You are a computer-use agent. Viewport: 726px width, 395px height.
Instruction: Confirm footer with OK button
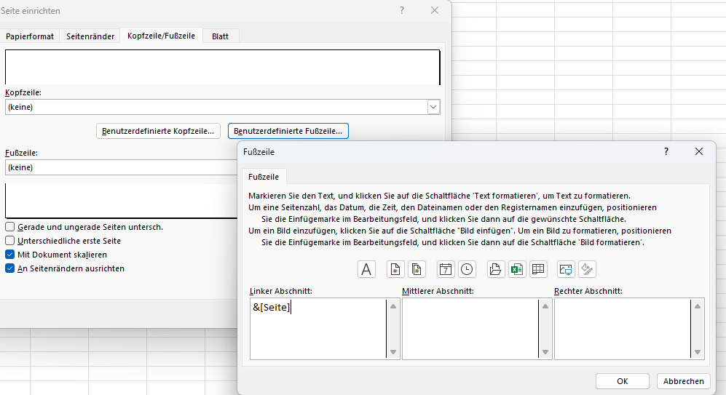tap(623, 381)
